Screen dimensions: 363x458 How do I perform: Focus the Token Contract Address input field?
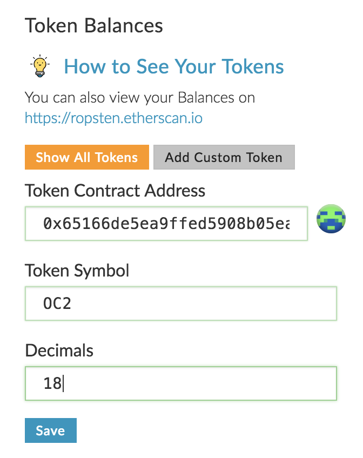(x=166, y=224)
